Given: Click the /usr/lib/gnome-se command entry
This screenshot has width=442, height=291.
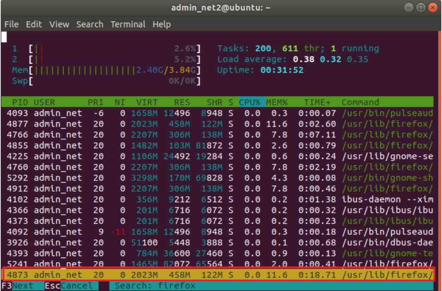Looking at the screenshot, I should coord(387,156).
